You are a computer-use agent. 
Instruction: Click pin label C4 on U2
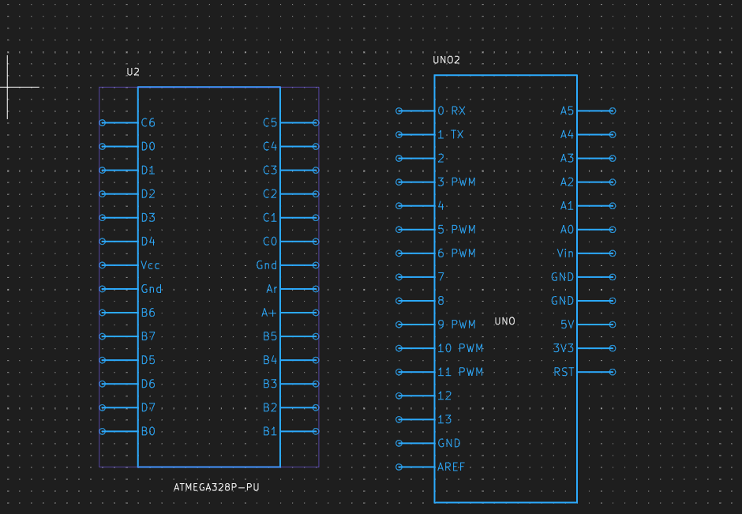(270, 147)
